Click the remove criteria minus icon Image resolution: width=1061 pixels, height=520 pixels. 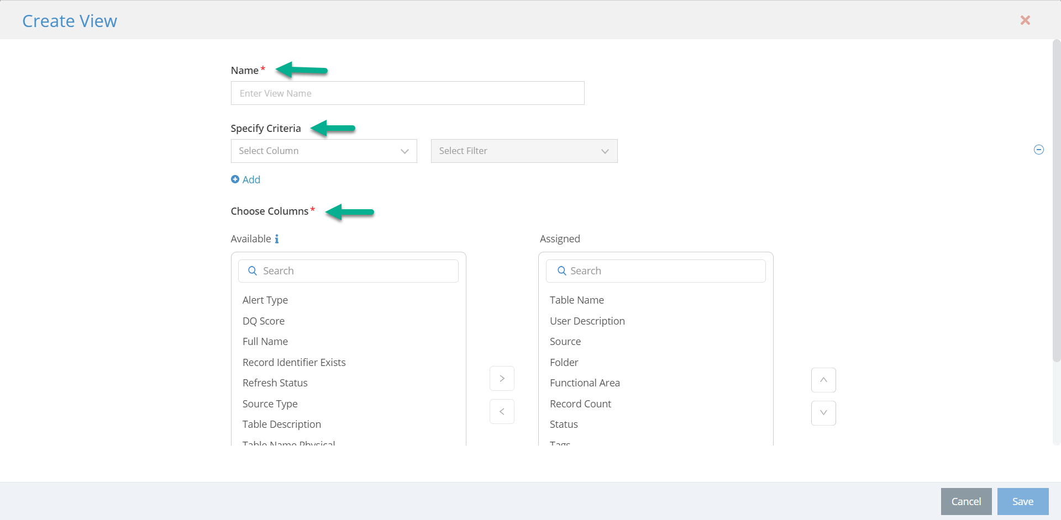1038,150
